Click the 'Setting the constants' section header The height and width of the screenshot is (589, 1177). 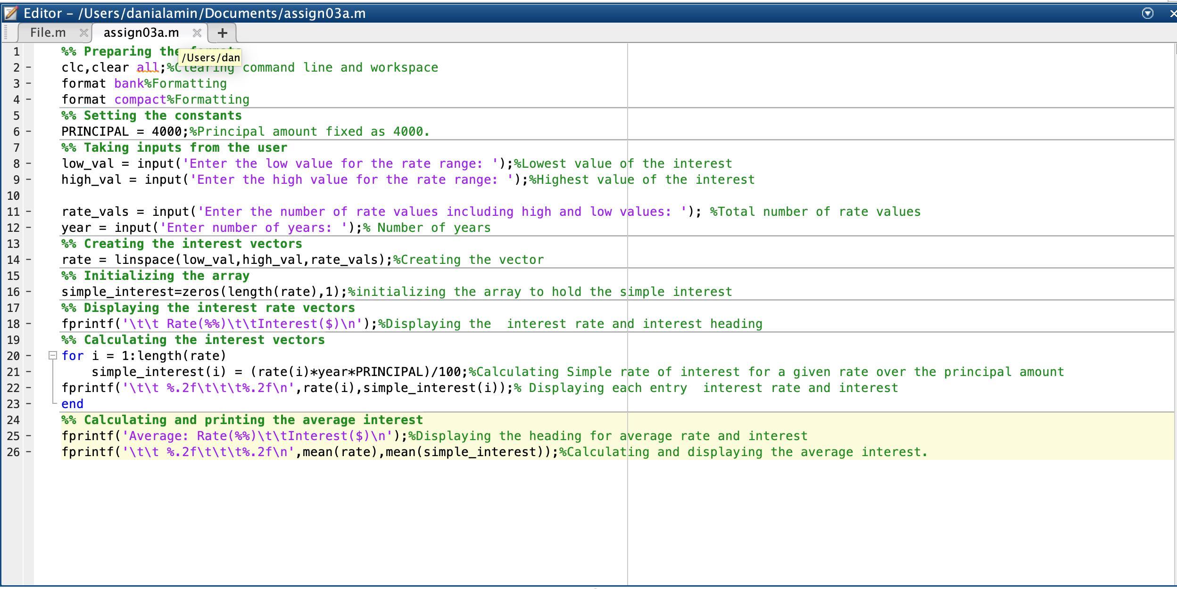point(163,115)
